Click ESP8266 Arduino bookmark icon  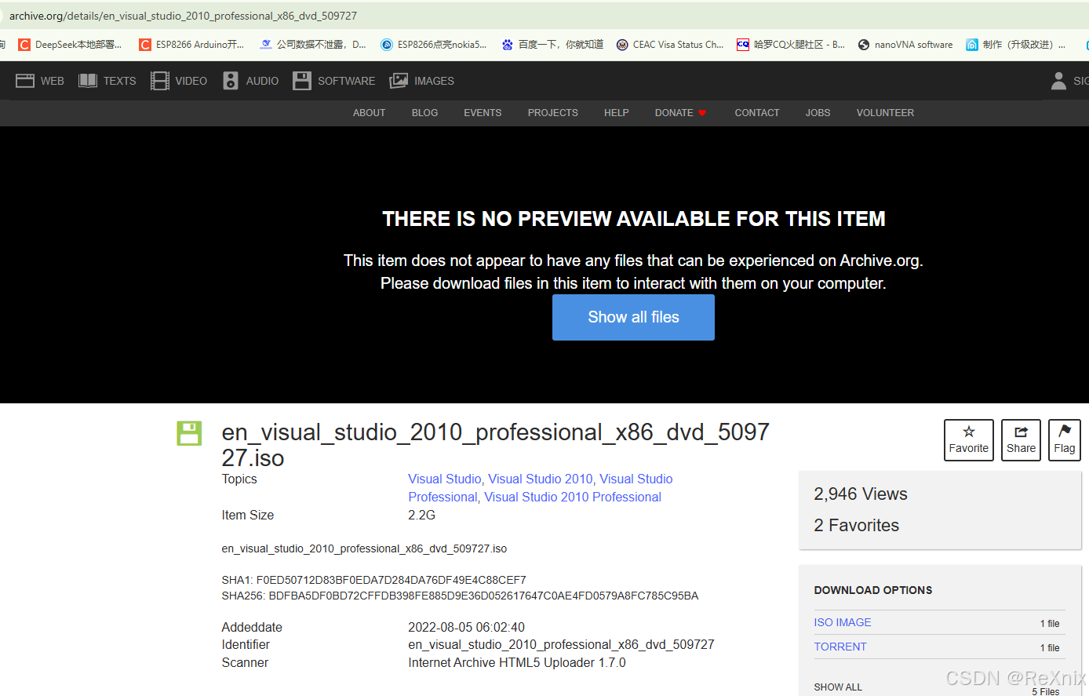(144, 45)
